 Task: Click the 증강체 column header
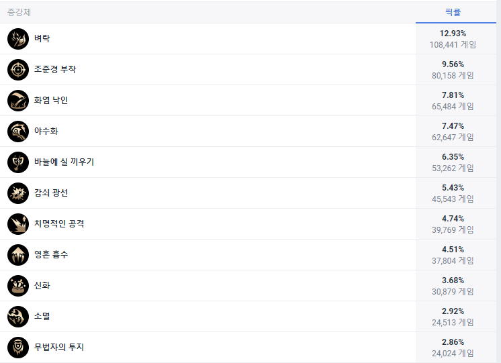(x=19, y=13)
